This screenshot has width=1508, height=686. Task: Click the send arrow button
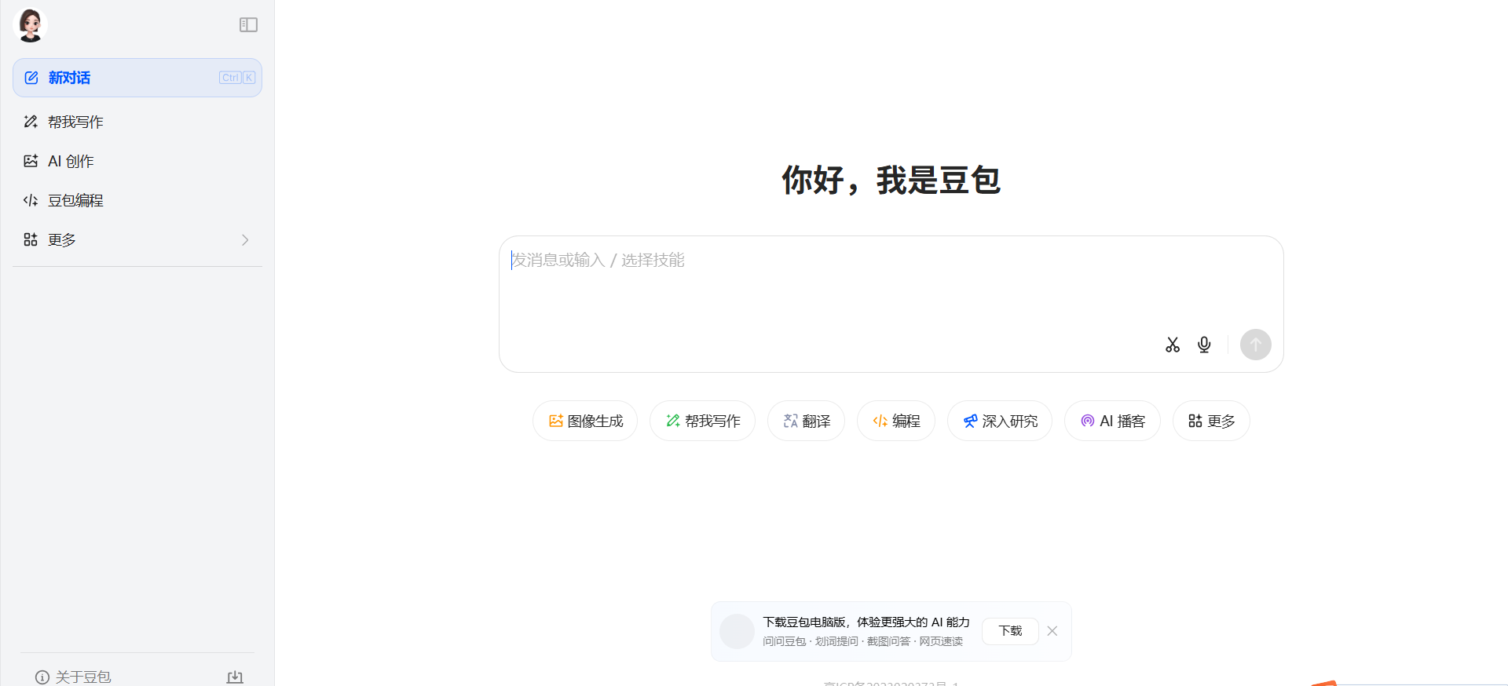(1255, 345)
